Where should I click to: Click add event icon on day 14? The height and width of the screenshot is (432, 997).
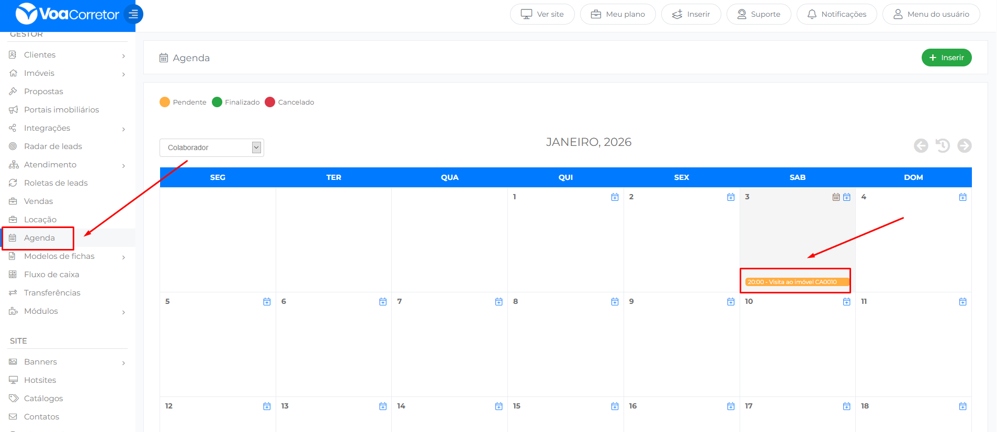click(x=498, y=406)
